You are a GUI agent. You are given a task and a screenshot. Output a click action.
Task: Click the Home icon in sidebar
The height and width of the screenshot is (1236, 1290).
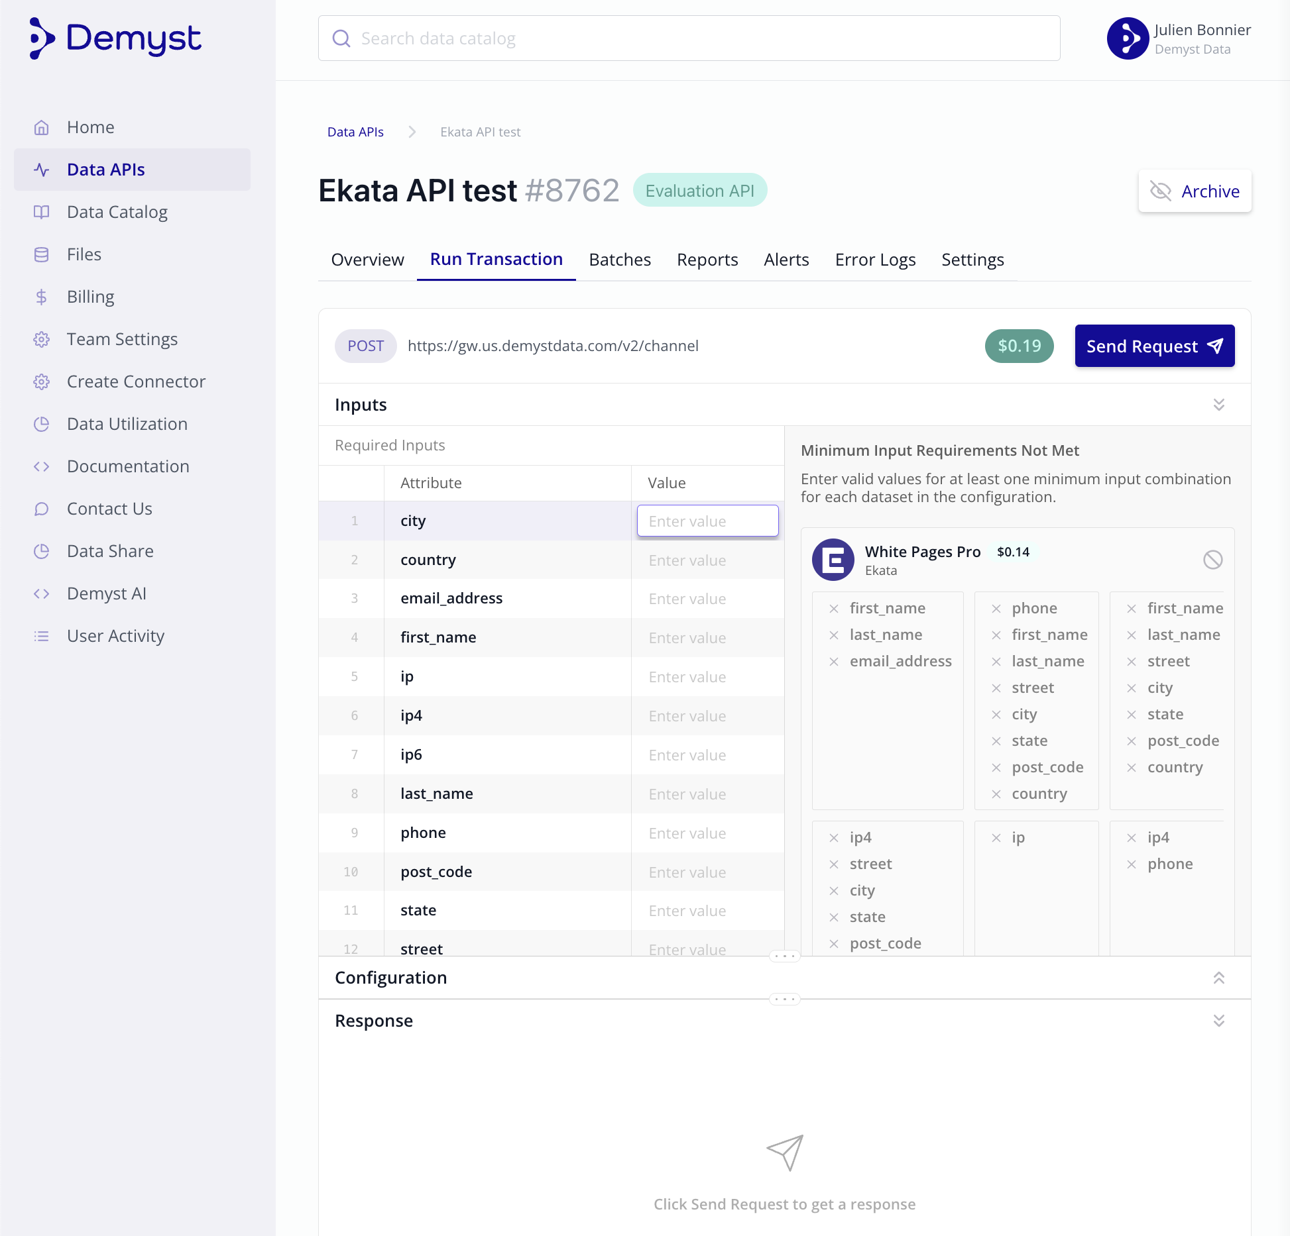pos(41,127)
